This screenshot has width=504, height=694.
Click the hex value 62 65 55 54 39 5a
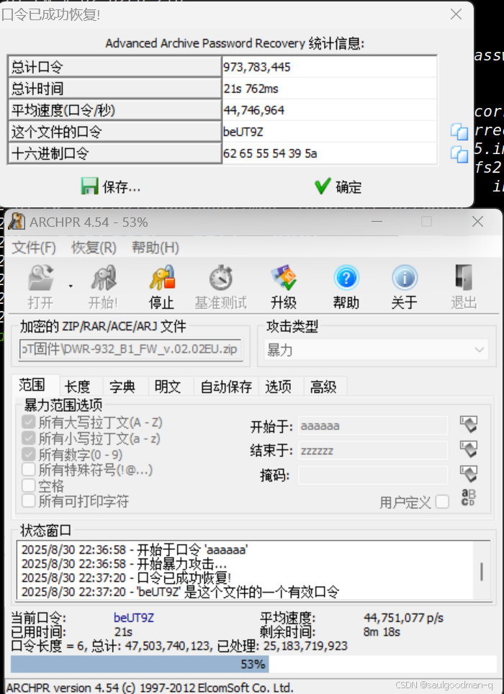click(270, 153)
